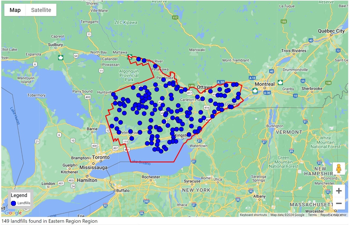
Task: Click the Landfills label in the Legend
Action: (x=24, y=203)
